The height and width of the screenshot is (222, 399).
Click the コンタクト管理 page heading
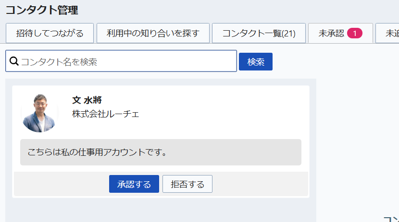(x=42, y=10)
